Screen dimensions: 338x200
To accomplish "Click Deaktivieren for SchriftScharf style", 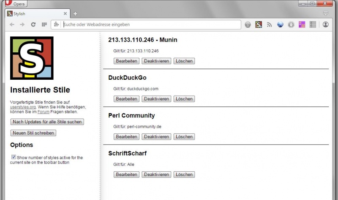I will [x=156, y=174].
